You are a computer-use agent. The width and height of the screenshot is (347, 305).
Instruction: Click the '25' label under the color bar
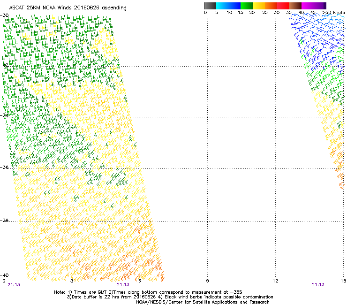(265, 13)
